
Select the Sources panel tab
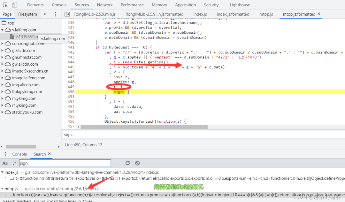coord(82,5)
